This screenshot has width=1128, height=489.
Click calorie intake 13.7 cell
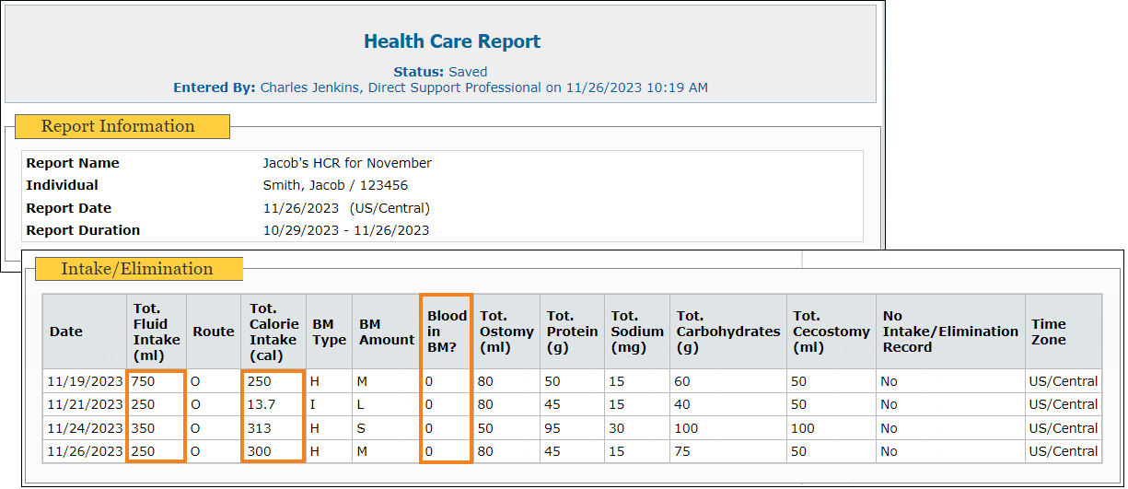tap(274, 404)
